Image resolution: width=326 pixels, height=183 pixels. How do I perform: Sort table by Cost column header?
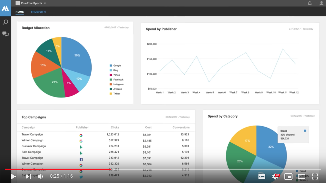[148, 127]
